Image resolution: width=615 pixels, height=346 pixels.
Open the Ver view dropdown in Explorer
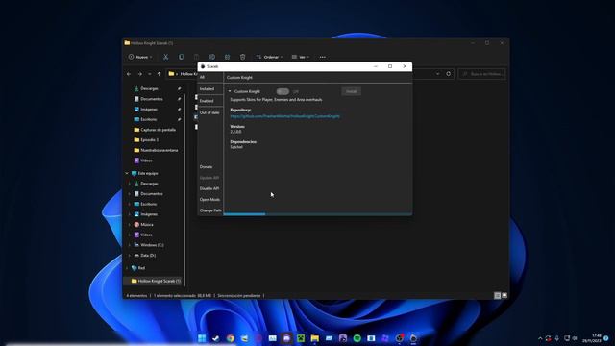click(x=301, y=57)
